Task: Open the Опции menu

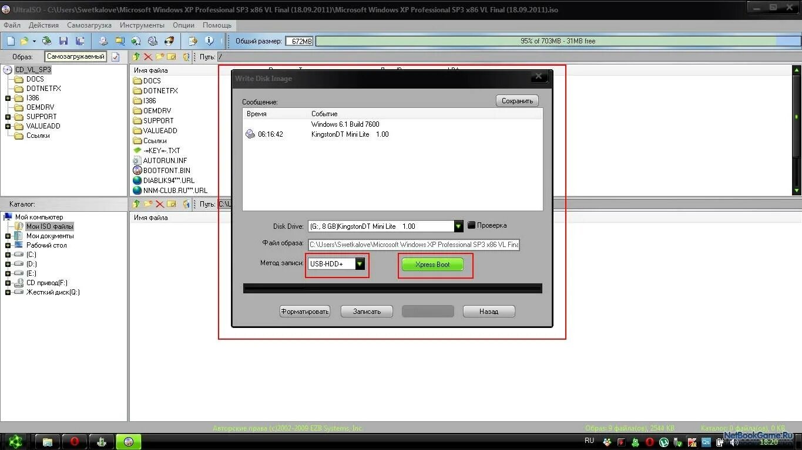Action: (184, 25)
